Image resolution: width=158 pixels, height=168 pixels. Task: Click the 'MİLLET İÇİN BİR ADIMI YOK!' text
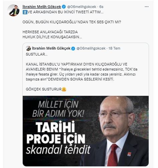click(58, 109)
